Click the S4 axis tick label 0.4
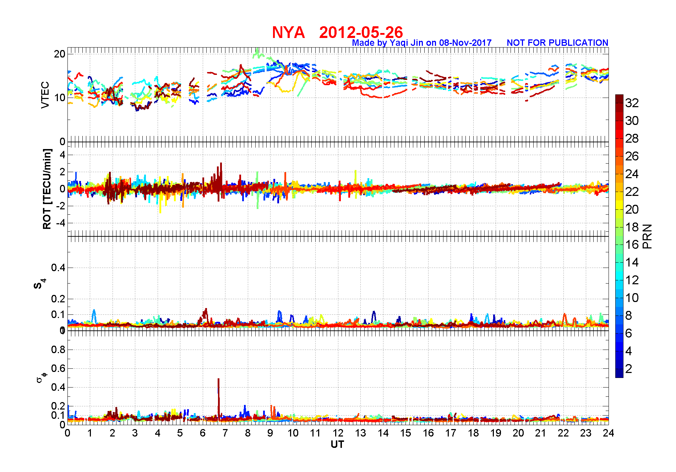Image resolution: width=676 pixels, height=472 pixels. click(x=58, y=268)
